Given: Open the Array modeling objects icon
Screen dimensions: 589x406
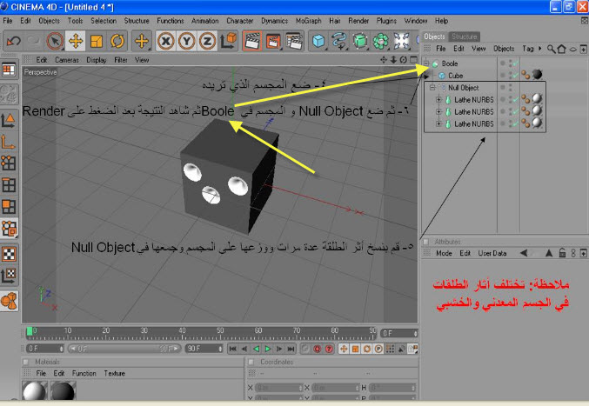Looking at the screenshot, I should (380, 41).
